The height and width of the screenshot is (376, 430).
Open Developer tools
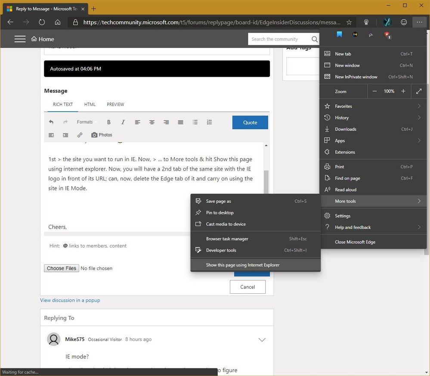point(256,250)
